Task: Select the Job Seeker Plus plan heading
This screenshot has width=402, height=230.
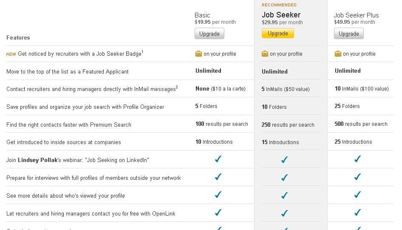Action: [x=356, y=15]
